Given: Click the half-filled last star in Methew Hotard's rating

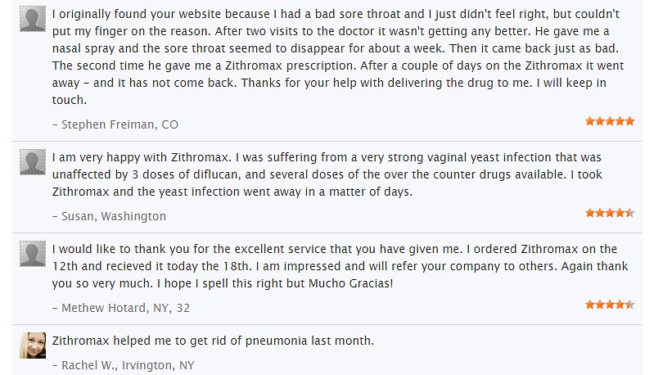Looking at the screenshot, I should pos(629,305).
